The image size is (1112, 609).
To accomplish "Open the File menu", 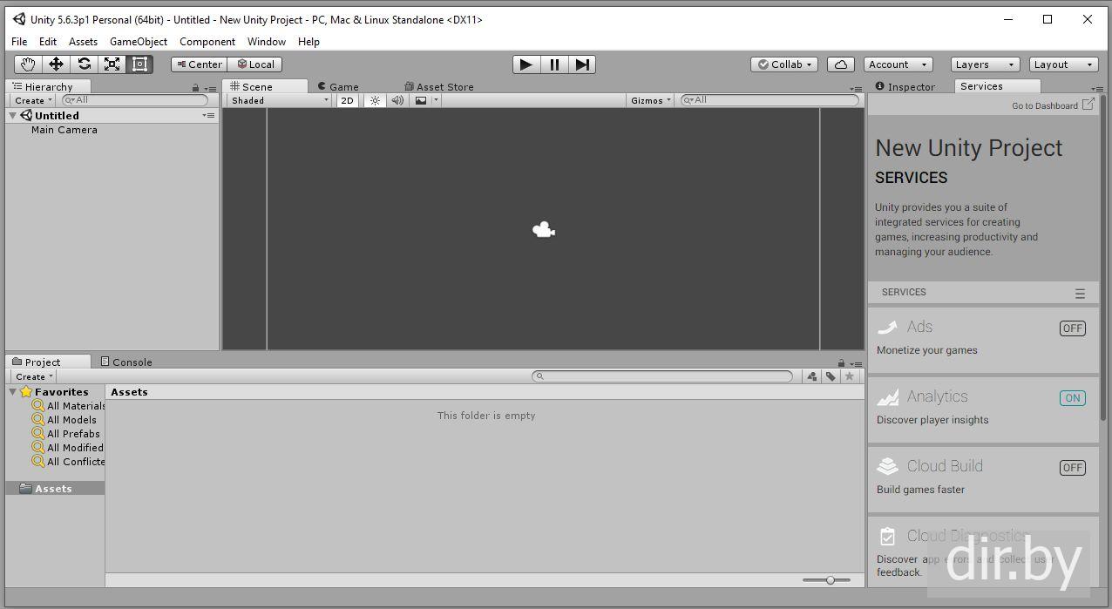I will click(19, 41).
